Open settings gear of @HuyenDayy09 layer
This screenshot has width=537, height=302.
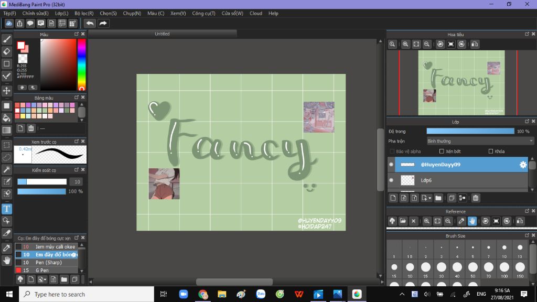tap(523, 165)
